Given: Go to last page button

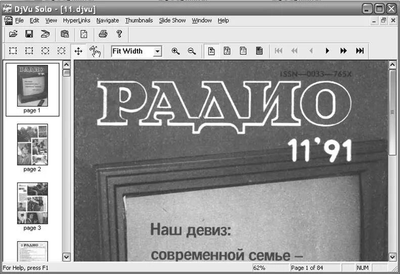Looking at the screenshot, I should pyautogui.click(x=360, y=51).
